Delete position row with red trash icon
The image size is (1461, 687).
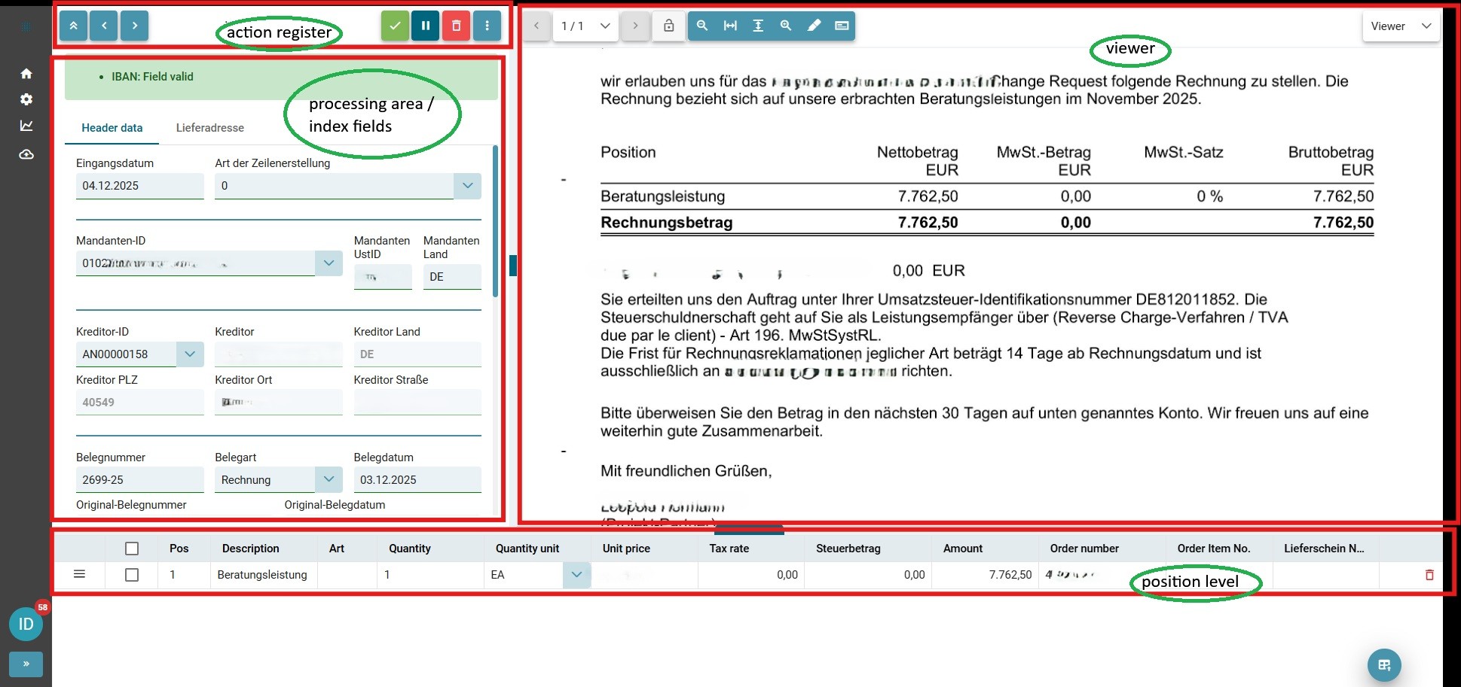click(1429, 575)
